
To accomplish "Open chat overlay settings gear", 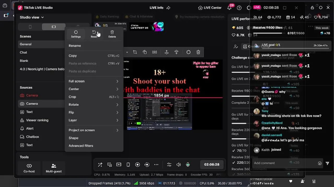I will (x=321, y=8).
